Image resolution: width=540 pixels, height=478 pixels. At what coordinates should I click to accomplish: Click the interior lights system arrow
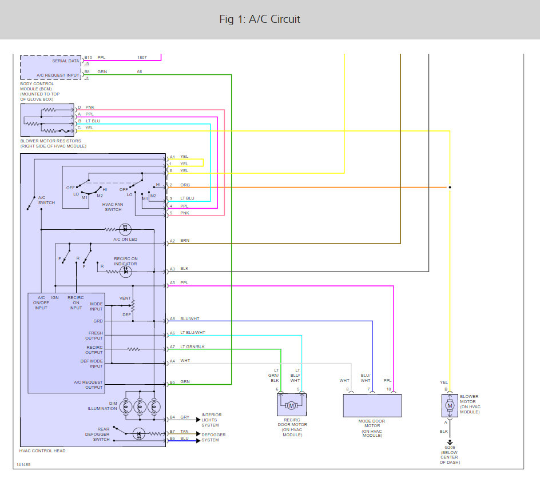198,420
